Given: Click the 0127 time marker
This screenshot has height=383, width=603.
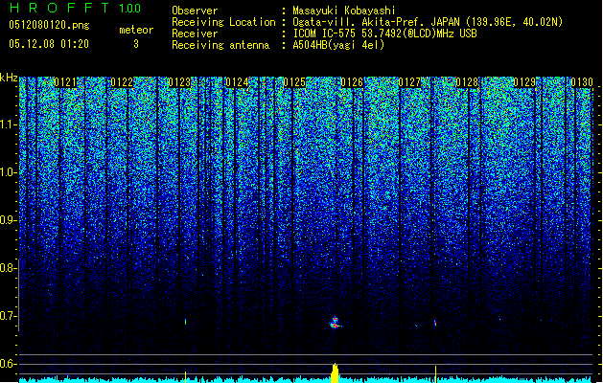Looking at the screenshot, I should [x=409, y=82].
